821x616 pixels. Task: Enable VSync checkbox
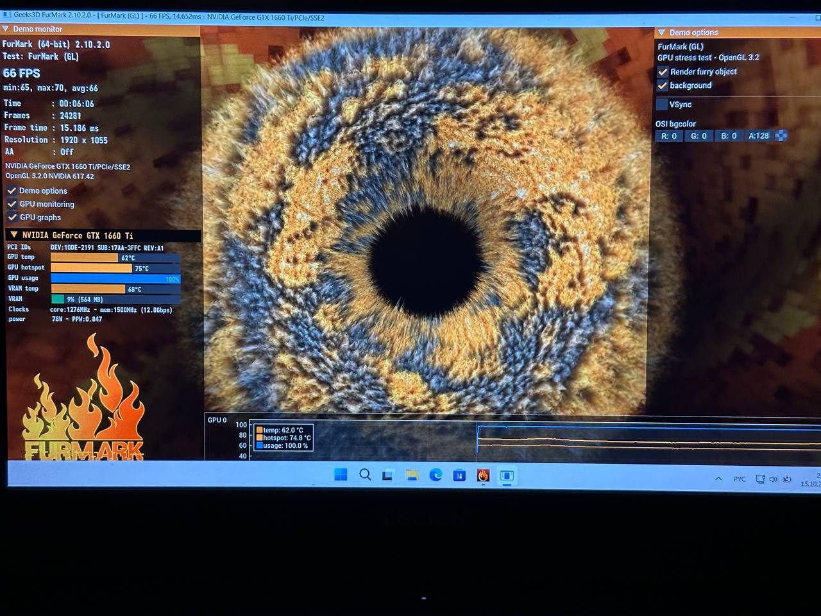click(662, 105)
